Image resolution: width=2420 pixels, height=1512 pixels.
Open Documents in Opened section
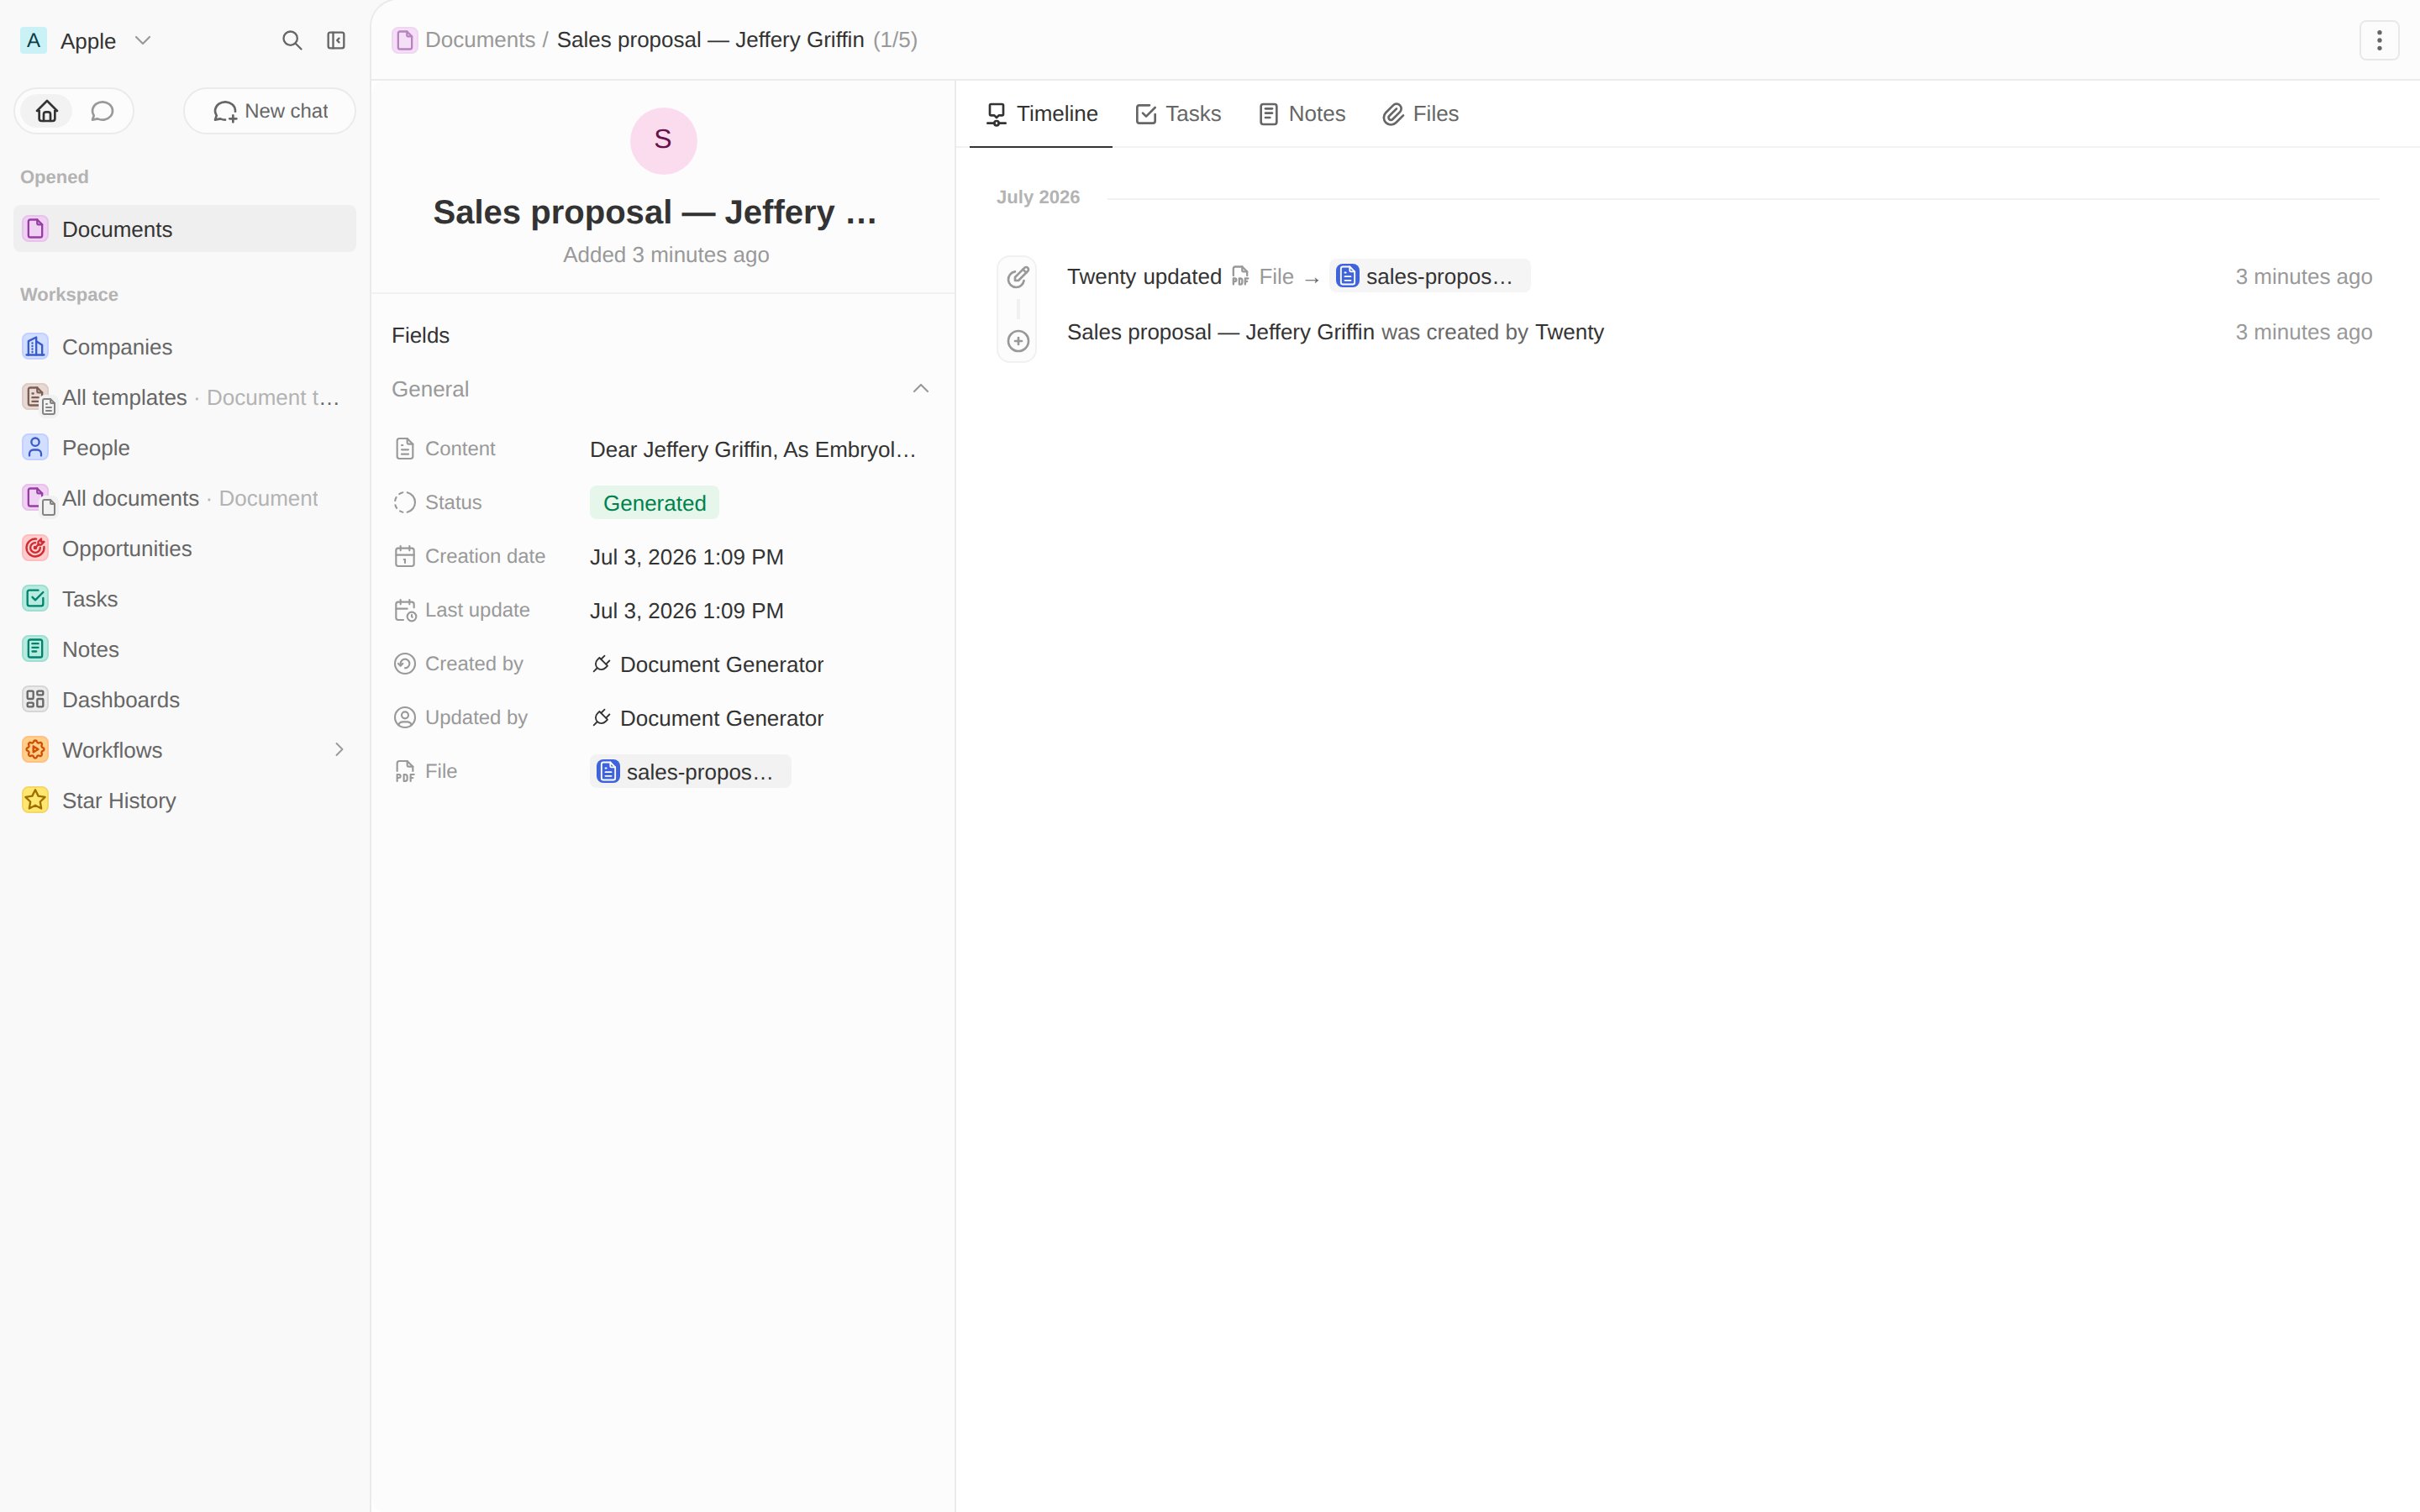pos(185,229)
